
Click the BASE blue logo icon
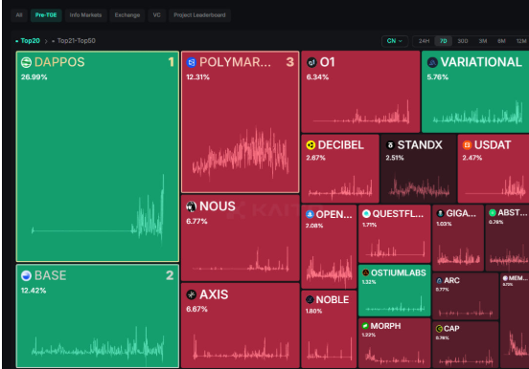pyautogui.click(x=26, y=275)
